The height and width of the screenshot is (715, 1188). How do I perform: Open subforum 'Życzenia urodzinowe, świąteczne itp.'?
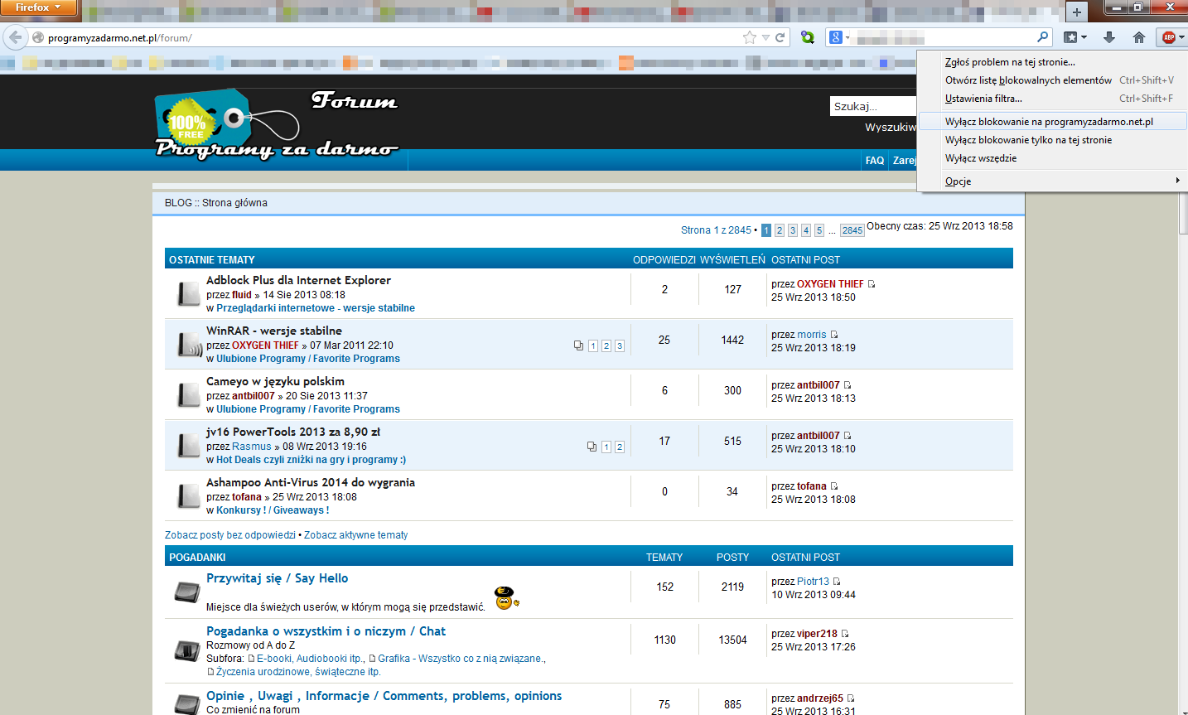pos(298,672)
